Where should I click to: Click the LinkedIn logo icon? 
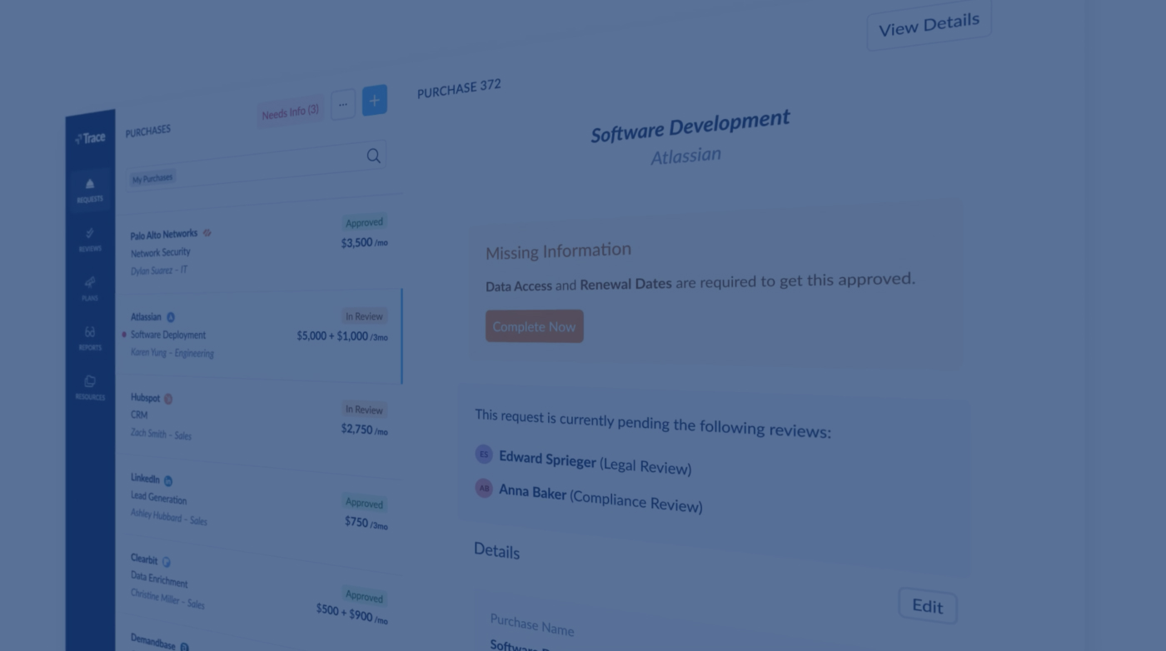pos(168,480)
